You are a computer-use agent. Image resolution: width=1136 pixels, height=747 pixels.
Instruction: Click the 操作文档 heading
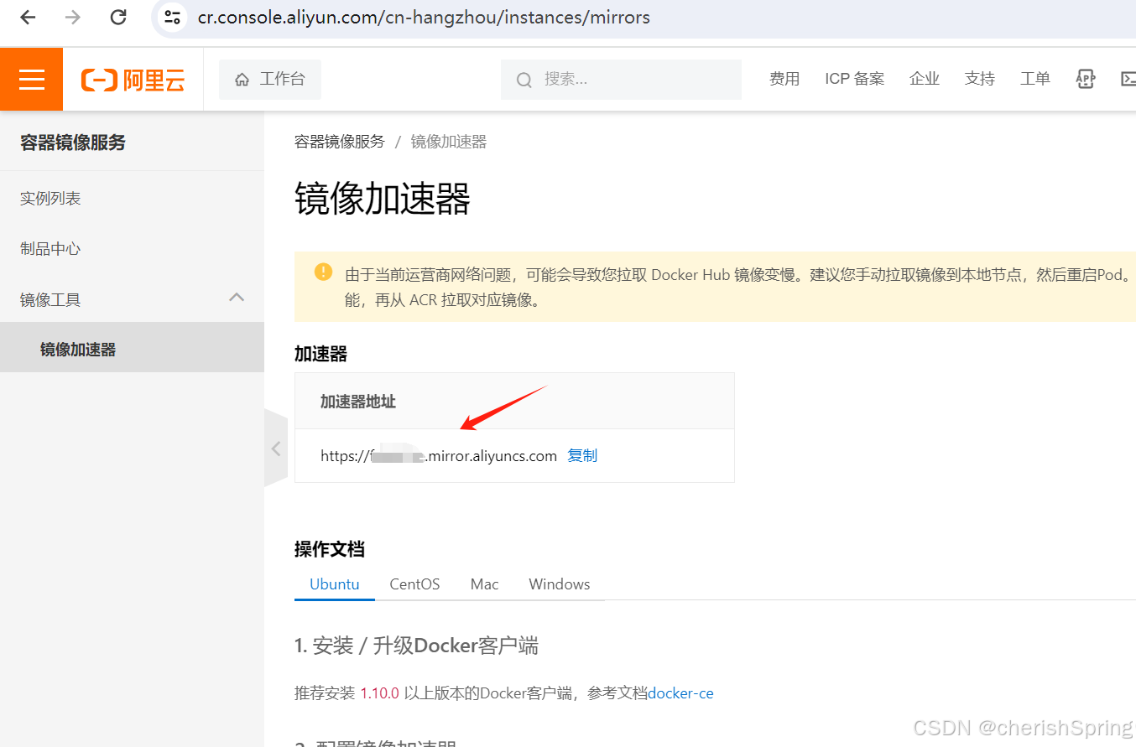tap(330, 549)
